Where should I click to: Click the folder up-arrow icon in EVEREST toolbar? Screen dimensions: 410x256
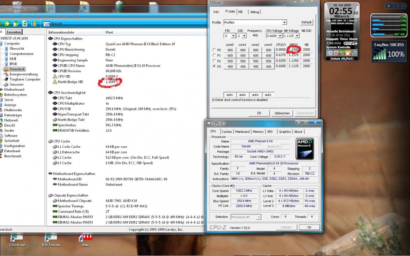[16, 24]
